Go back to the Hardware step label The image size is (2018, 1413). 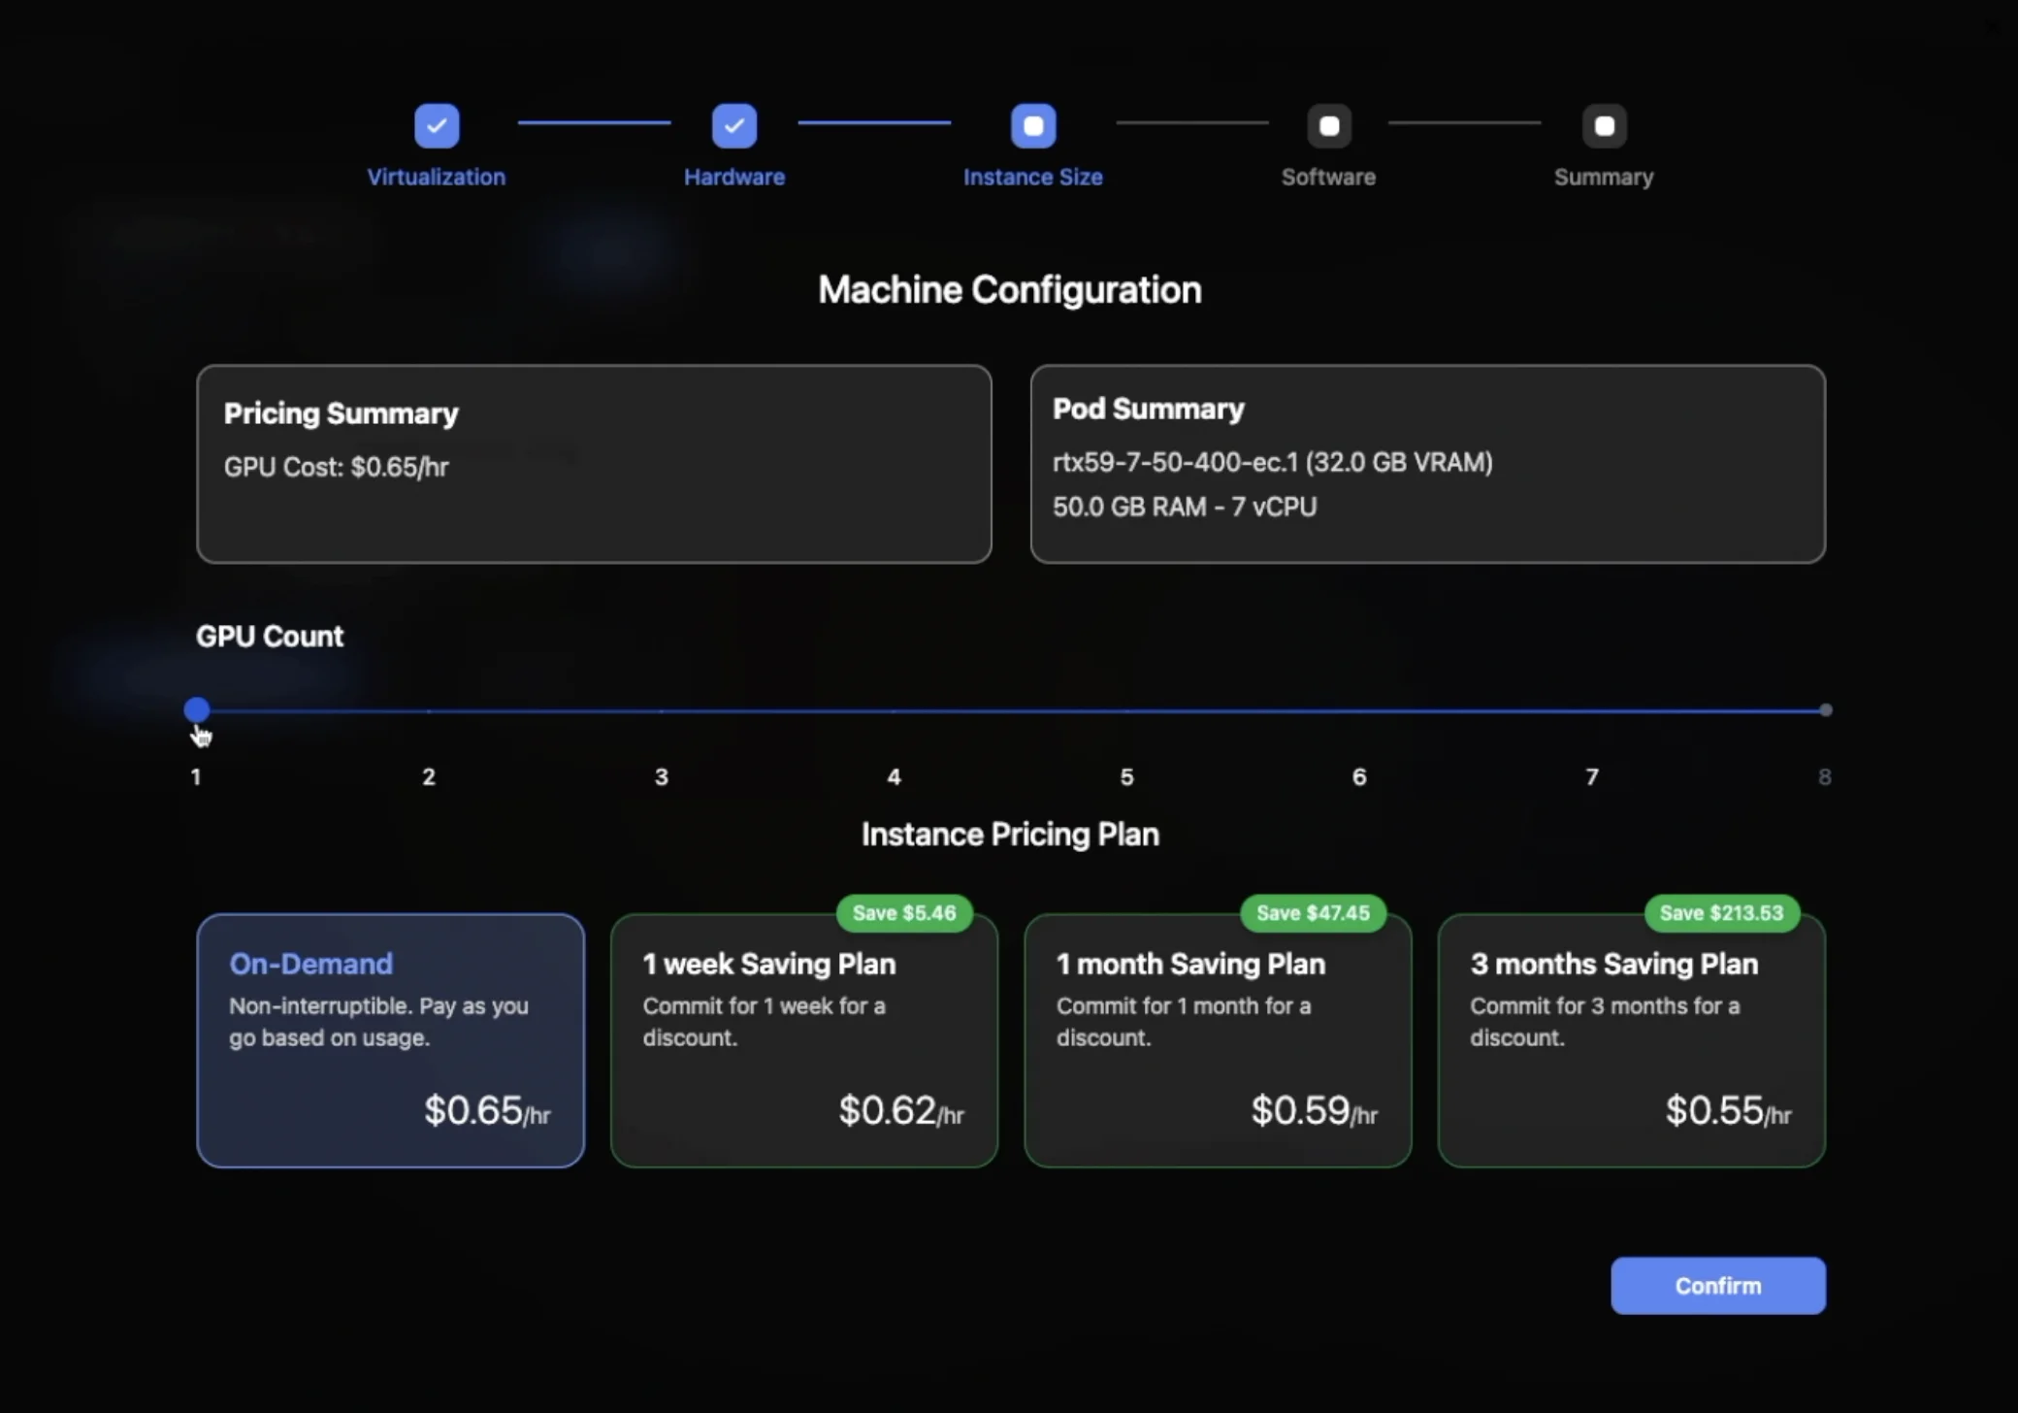point(733,178)
